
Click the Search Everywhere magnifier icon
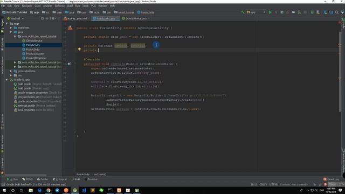(x=337, y=12)
